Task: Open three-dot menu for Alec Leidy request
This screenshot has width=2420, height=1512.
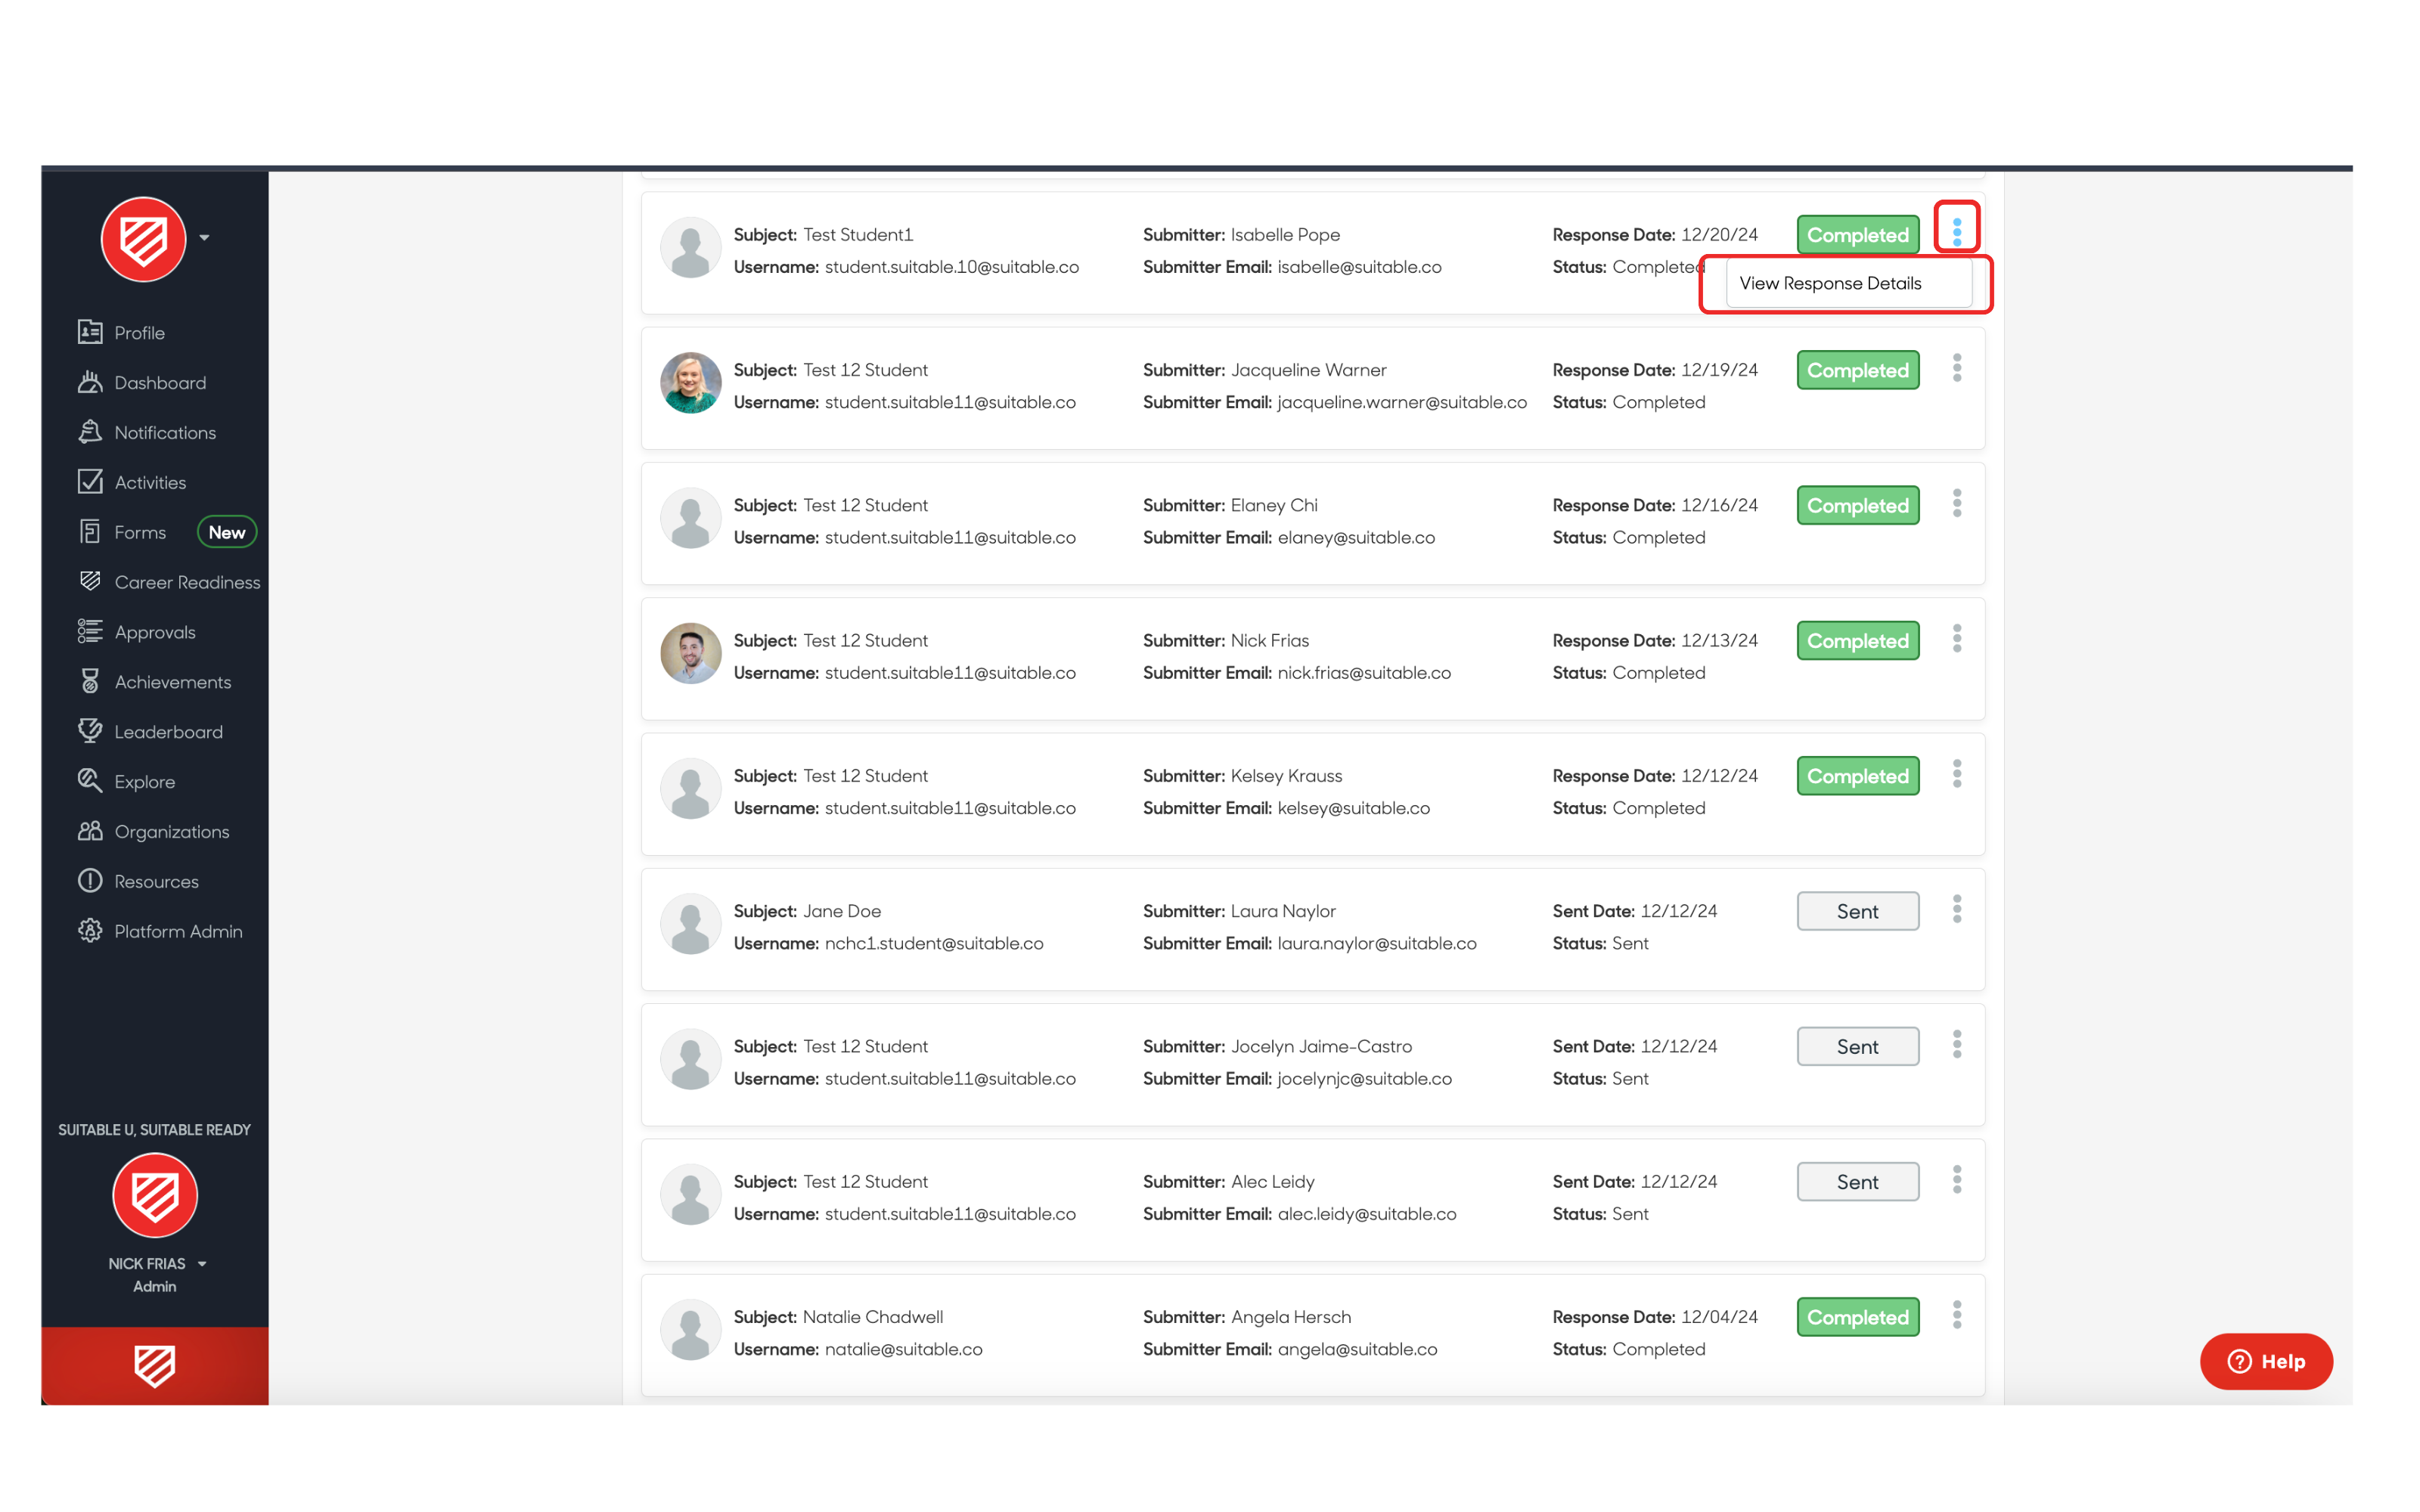Action: 1957,1180
